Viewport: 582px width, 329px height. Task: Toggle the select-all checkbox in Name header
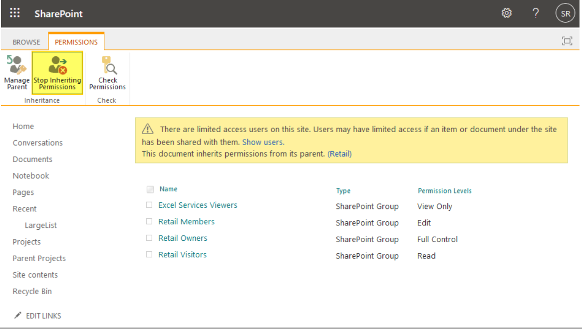(150, 189)
